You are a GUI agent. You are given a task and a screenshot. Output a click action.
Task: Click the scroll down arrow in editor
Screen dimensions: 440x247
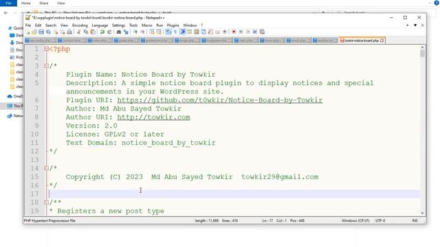pos(422,213)
